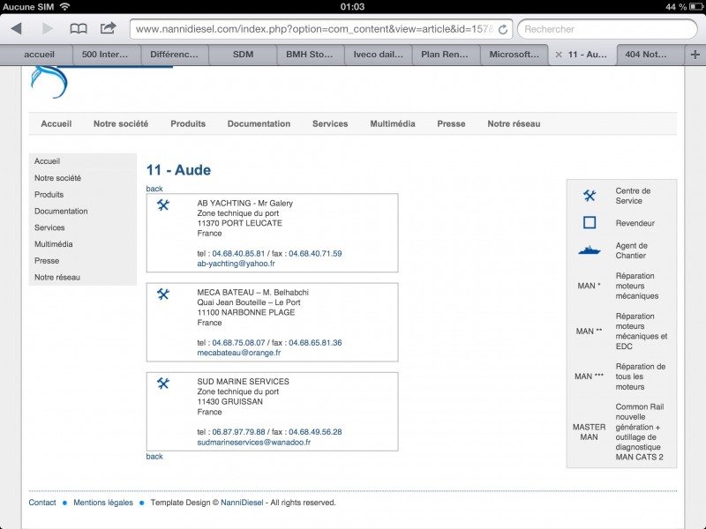Email ab-yachting@yahoo.fr
706x529 pixels.
pos(236,264)
